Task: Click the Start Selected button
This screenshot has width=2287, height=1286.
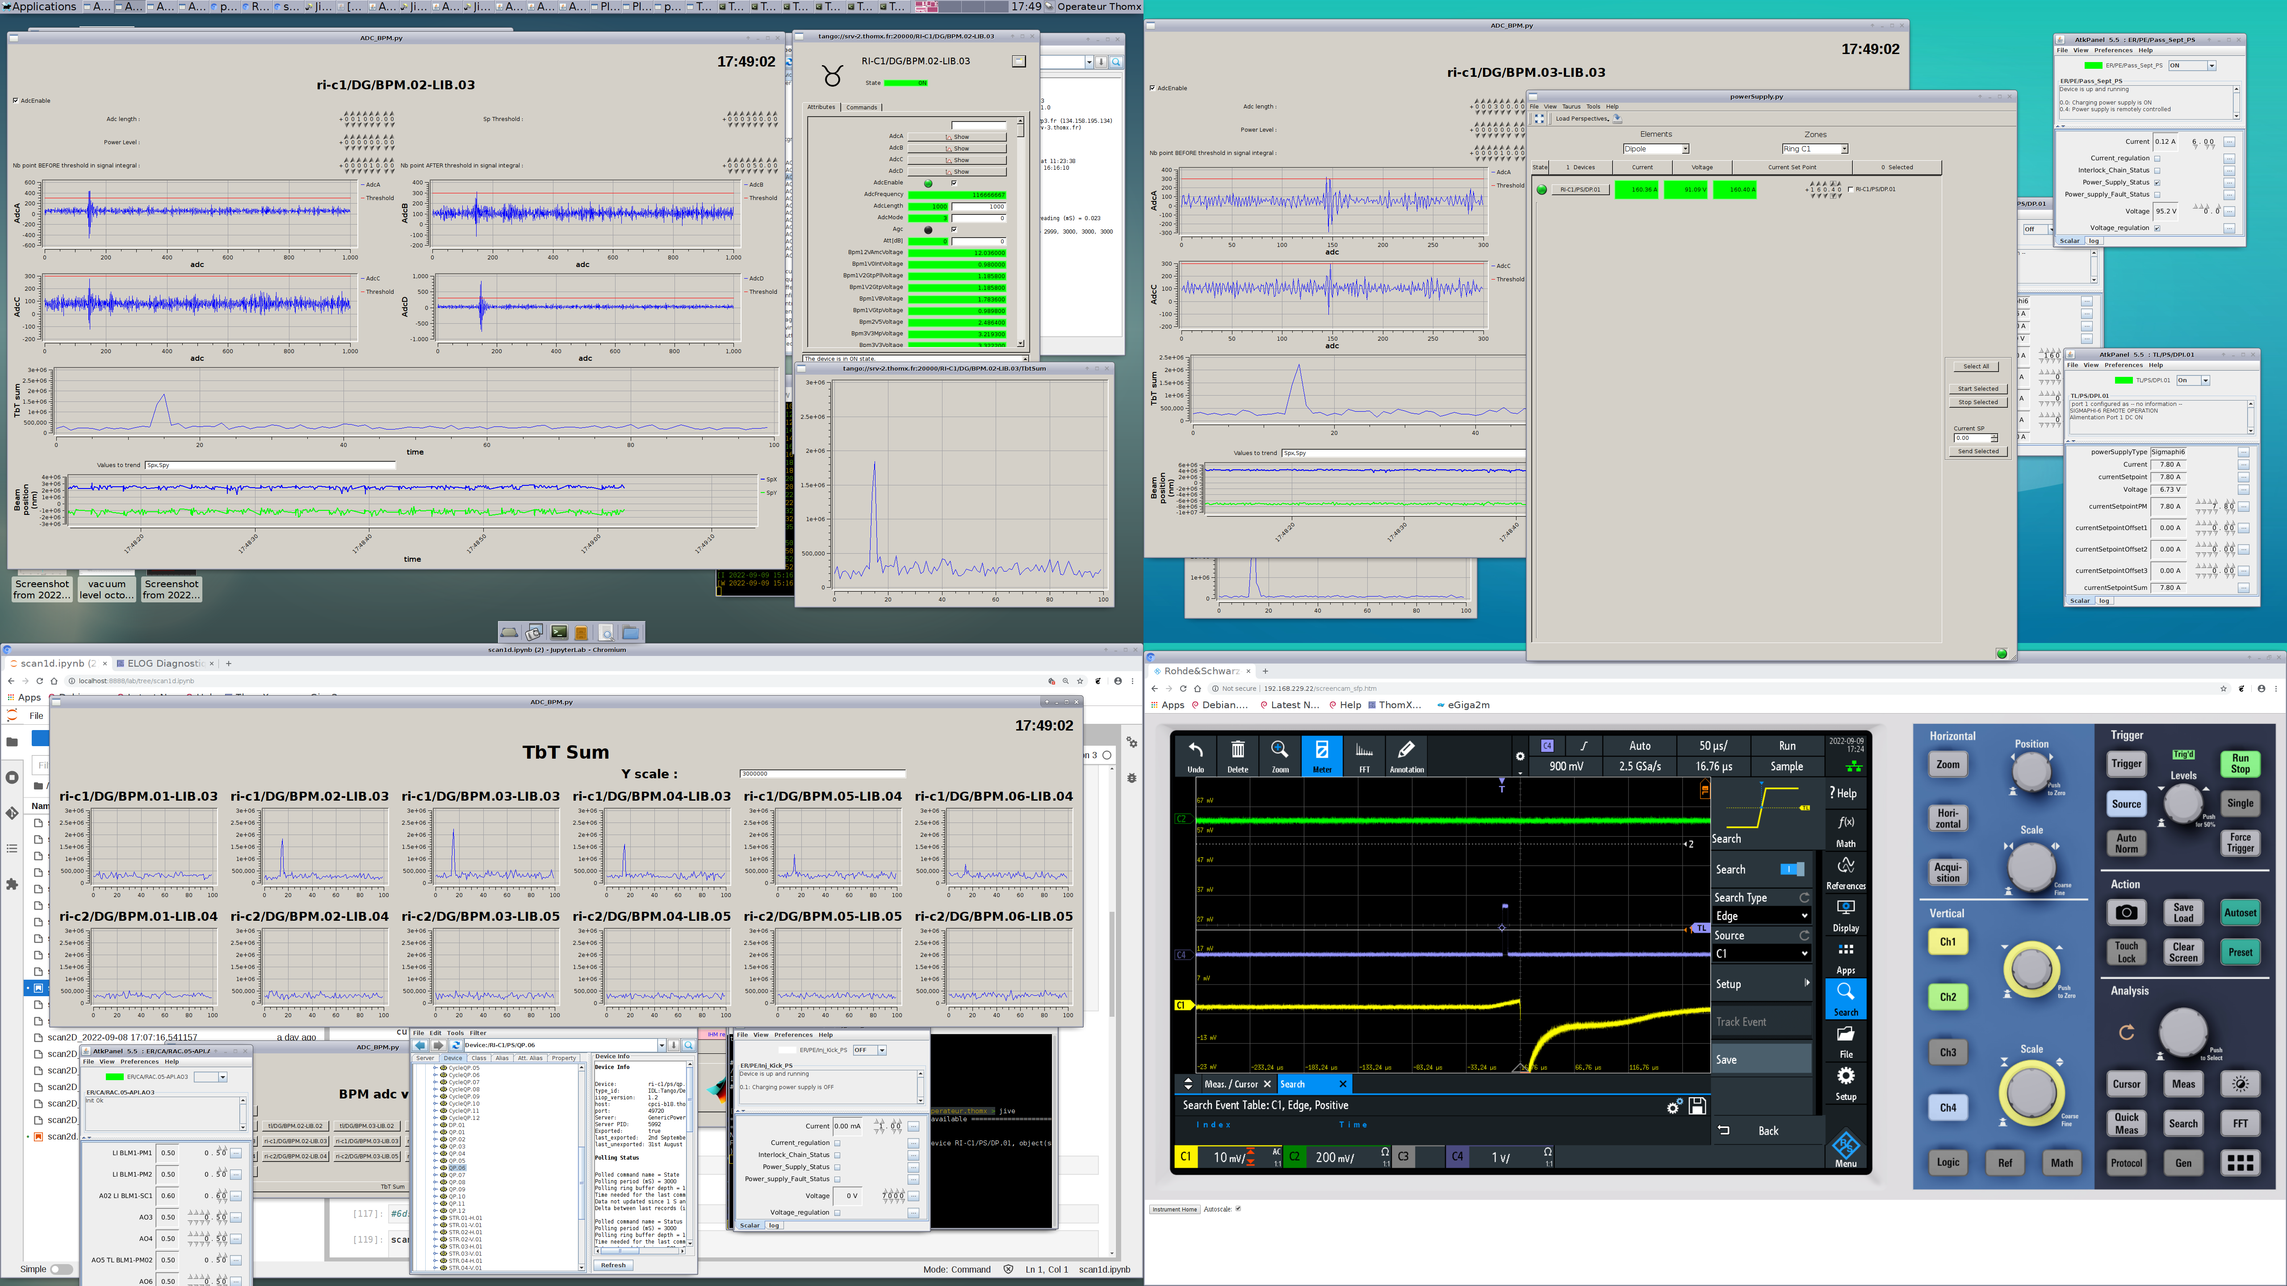Action: tap(1978, 389)
